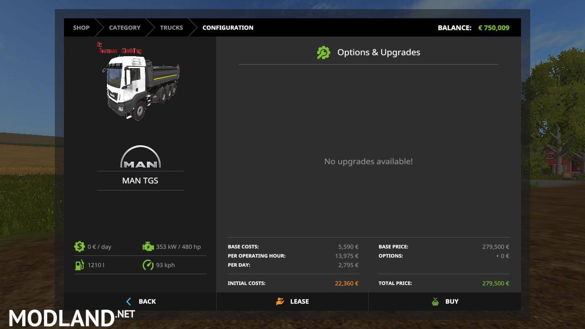Click the INITIAL COSTS: label
This screenshot has width=585, height=329.
[246, 283]
